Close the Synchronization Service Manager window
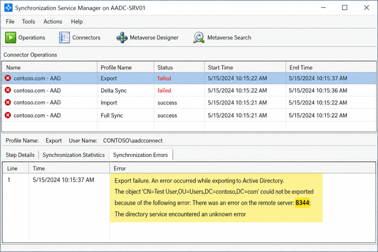Viewport: 378px width, 252px height. pos(367,8)
